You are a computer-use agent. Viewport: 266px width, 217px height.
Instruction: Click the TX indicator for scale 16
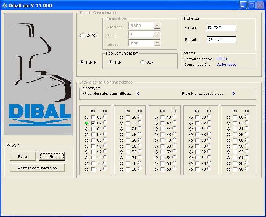pos(105,163)
